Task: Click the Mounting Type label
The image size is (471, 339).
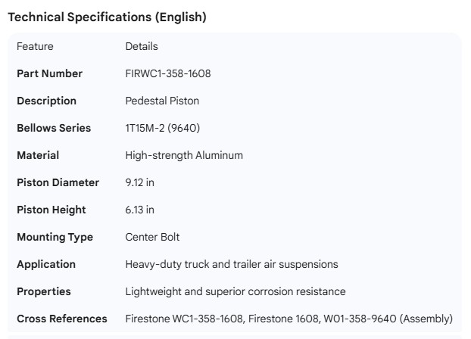Action: tap(55, 237)
